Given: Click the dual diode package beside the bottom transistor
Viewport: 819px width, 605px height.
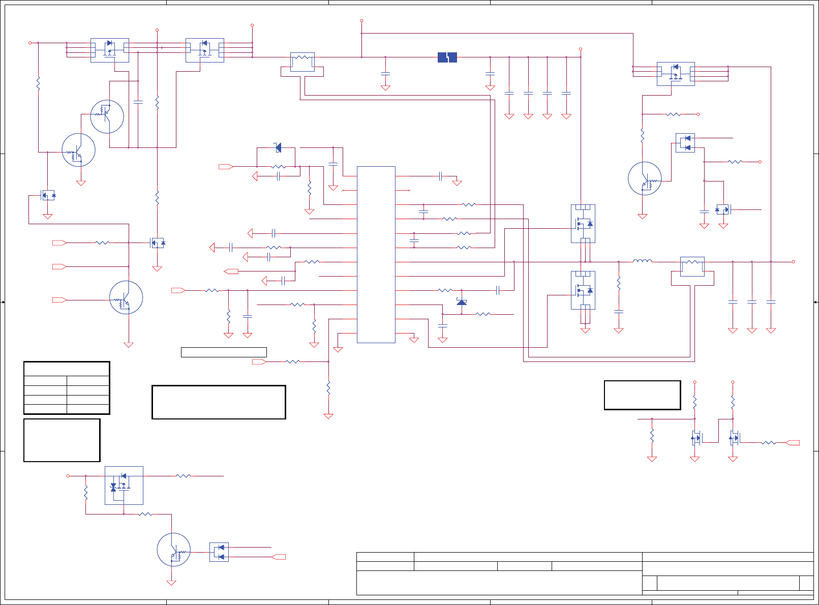Looking at the screenshot, I should (219, 552).
